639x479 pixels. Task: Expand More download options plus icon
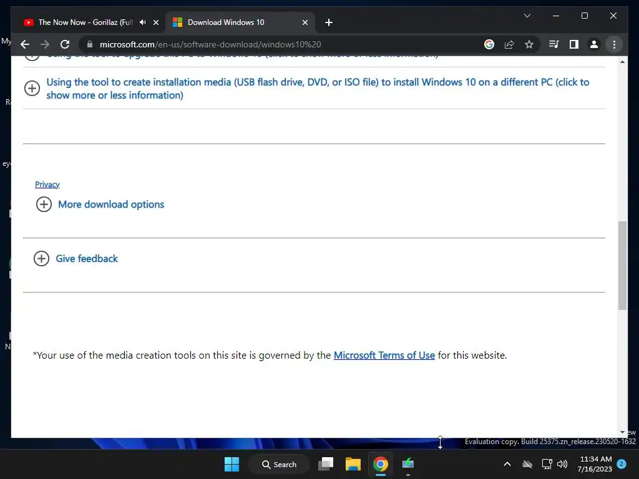(44, 204)
